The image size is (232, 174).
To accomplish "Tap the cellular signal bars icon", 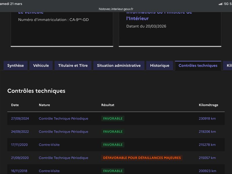I will (x=221, y=4).
